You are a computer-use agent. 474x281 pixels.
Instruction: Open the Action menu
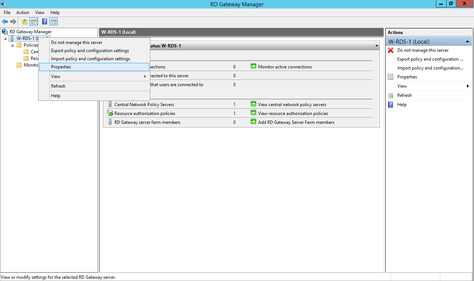point(23,13)
